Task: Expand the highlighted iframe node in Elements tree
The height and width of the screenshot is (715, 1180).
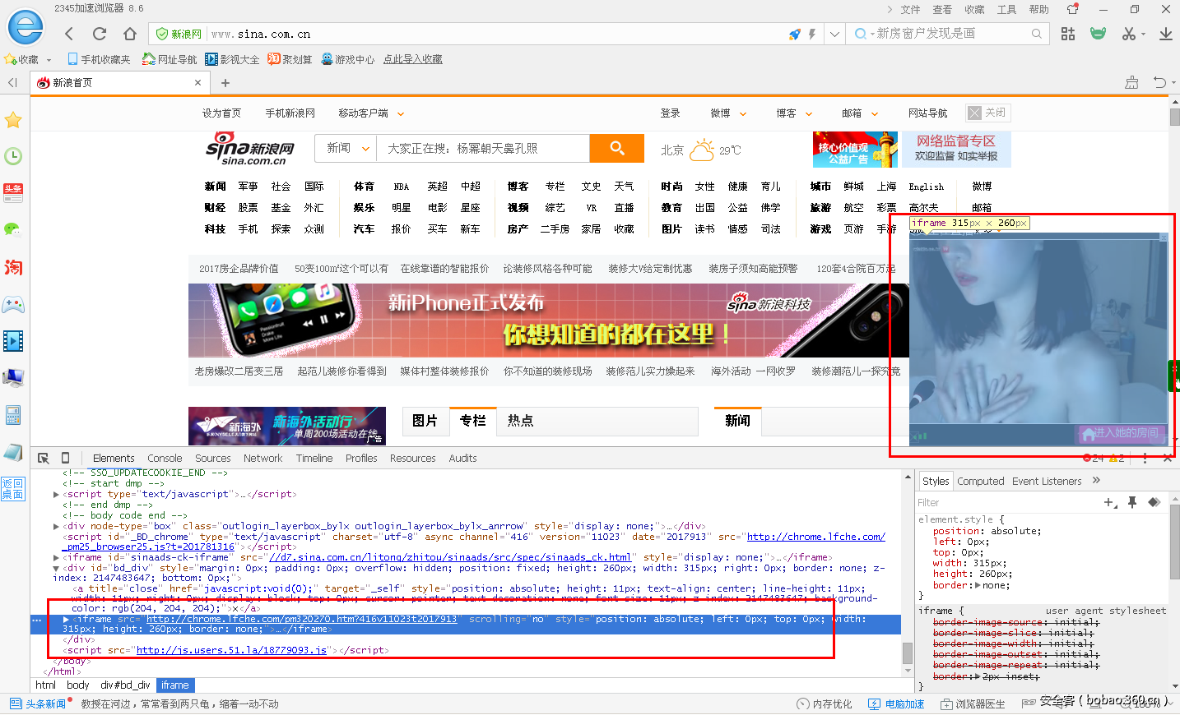Action: tap(65, 619)
